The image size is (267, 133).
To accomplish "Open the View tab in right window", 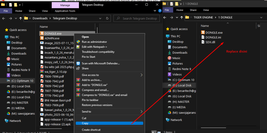I will pos(206,10).
